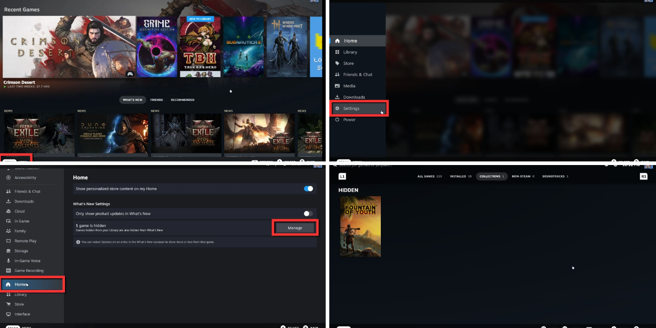Switch to the WHAT'S NEW tab
This screenshot has width=656, height=328.
click(x=133, y=100)
